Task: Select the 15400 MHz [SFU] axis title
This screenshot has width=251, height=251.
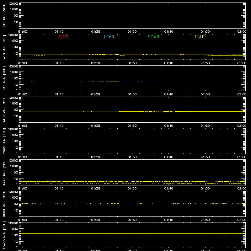Action: pos(4,235)
